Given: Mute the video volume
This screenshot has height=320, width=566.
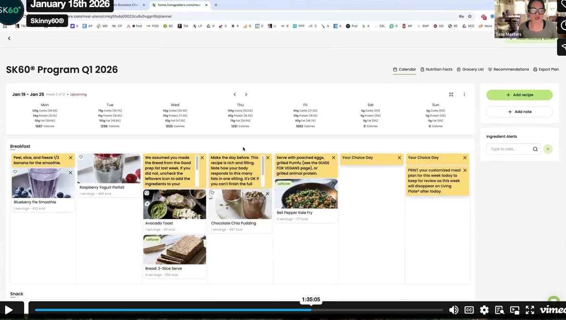Looking at the screenshot, I should 453,310.
